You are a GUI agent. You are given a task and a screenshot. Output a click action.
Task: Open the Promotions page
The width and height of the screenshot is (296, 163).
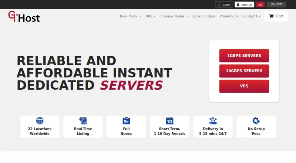229,16
